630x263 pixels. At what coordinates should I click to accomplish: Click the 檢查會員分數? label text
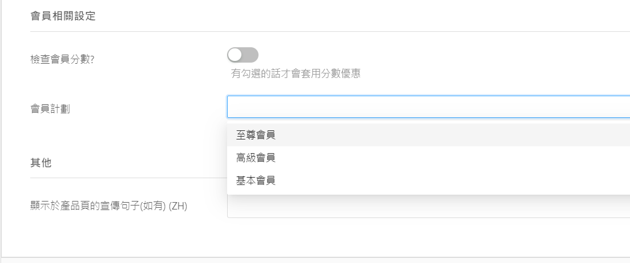pyautogui.click(x=62, y=59)
